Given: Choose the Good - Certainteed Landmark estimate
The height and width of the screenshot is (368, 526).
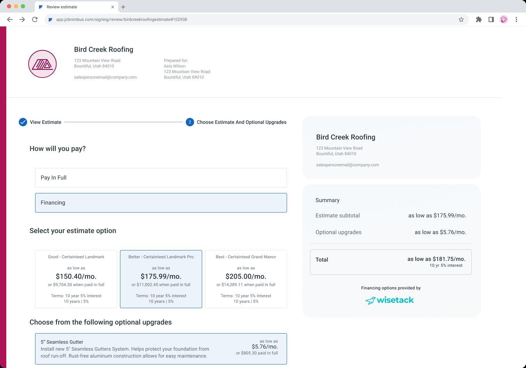Looking at the screenshot, I should coord(76,279).
